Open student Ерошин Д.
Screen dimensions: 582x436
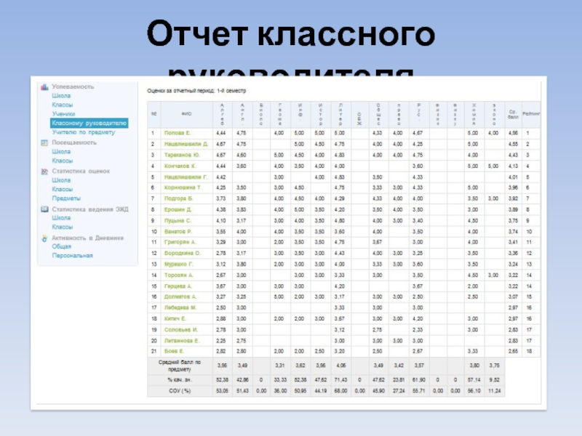(x=178, y=210)
